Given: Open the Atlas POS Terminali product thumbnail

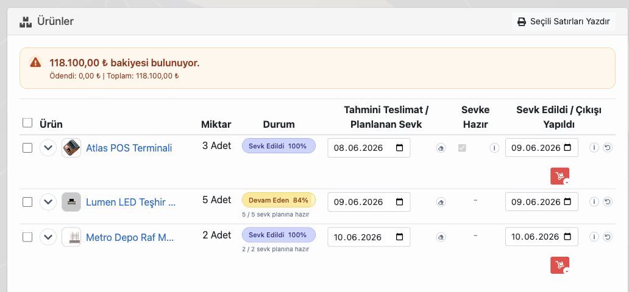Looking at the screenshot, I should click(x=71, y=148).
